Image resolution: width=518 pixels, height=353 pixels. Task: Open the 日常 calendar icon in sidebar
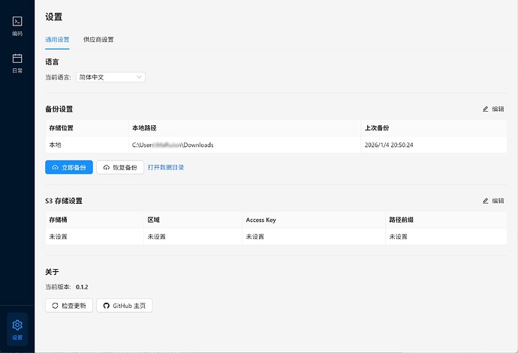pos(17,58)
